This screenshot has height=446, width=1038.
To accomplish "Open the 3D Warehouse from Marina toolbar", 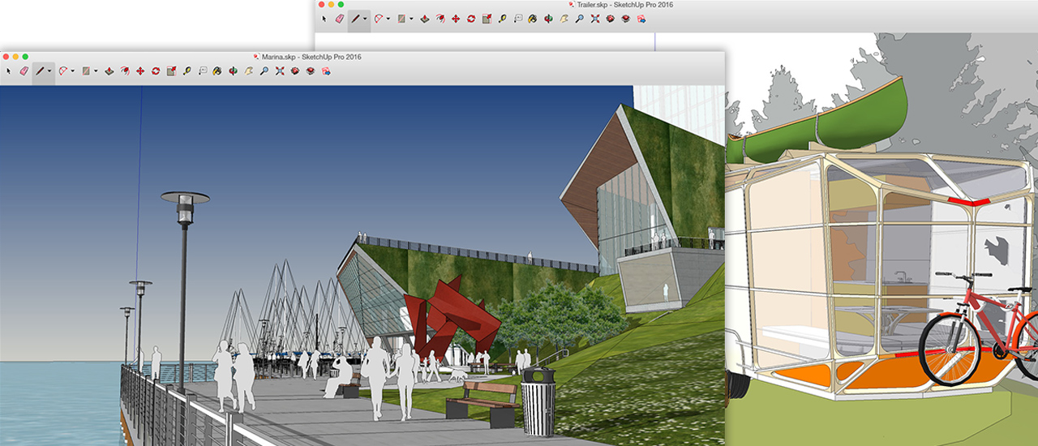I will [x=295, y=71].
